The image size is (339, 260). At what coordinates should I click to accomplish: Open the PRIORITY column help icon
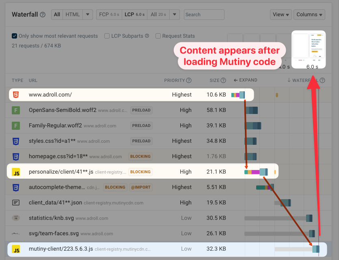pos(189,80)
